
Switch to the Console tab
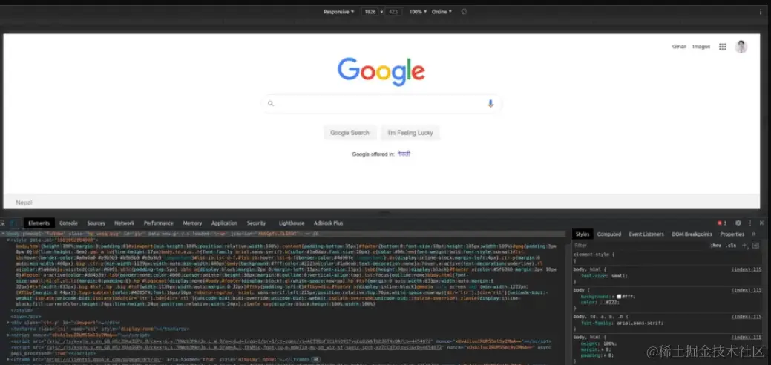tap(68, 223)
